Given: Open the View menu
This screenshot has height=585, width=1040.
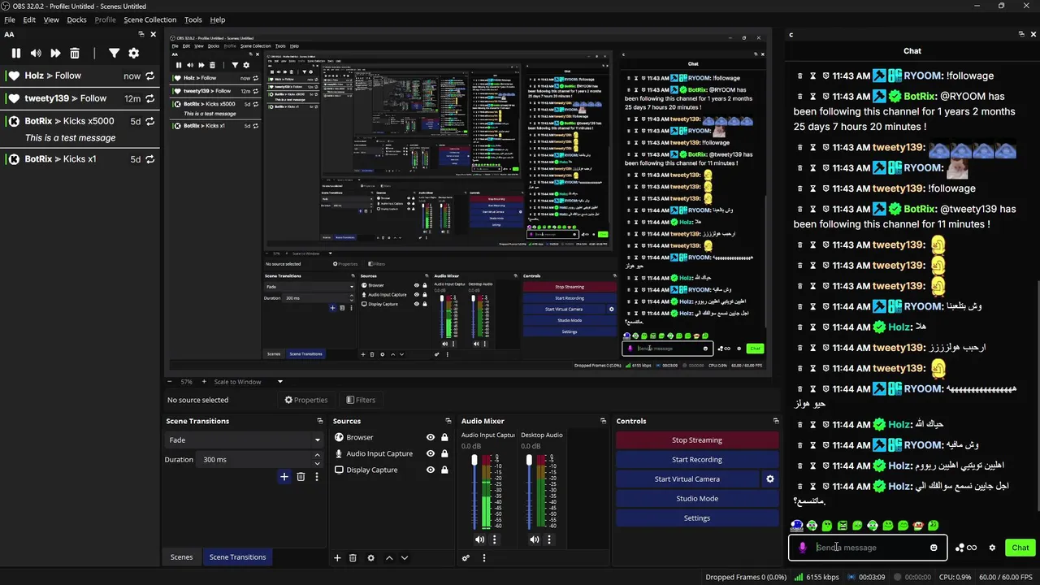Looking at the screenshot, I should 51,19.
